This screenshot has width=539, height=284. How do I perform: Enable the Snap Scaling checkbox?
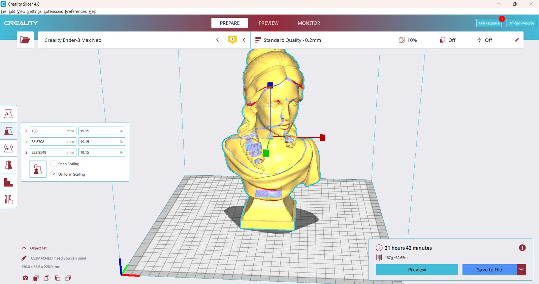coord(54,164)
